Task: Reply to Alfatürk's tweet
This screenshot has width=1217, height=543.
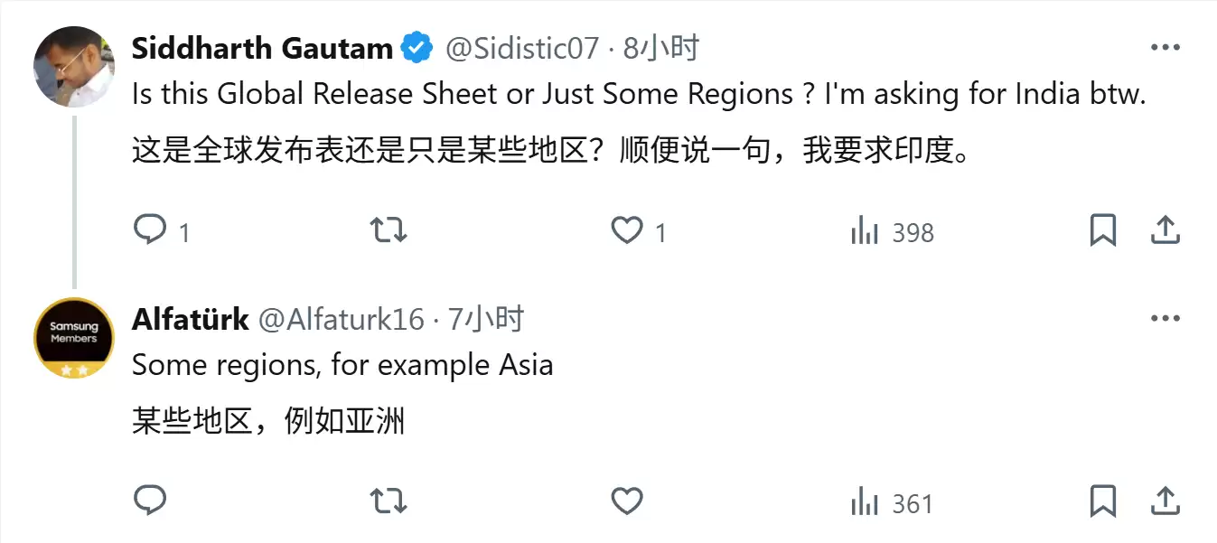Action: pyautogui.click(x=150, y=500)
